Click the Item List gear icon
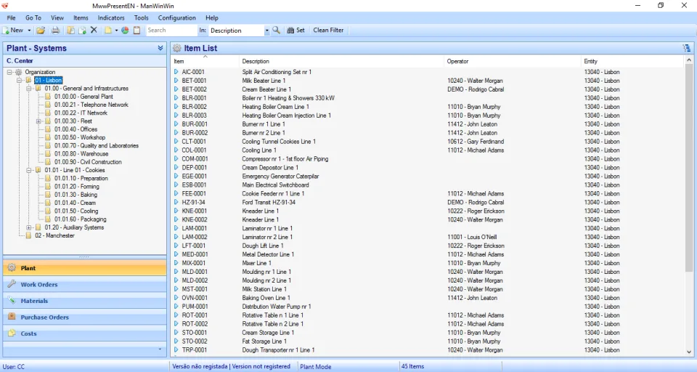Image resolution: width=697 pixels, height=372 pixels. (177, 48)
